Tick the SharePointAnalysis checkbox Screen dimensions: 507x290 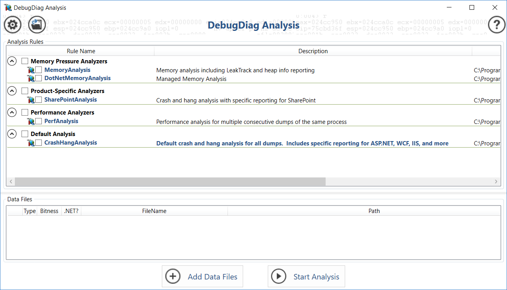pyautogui.click(x=39, y=99)
